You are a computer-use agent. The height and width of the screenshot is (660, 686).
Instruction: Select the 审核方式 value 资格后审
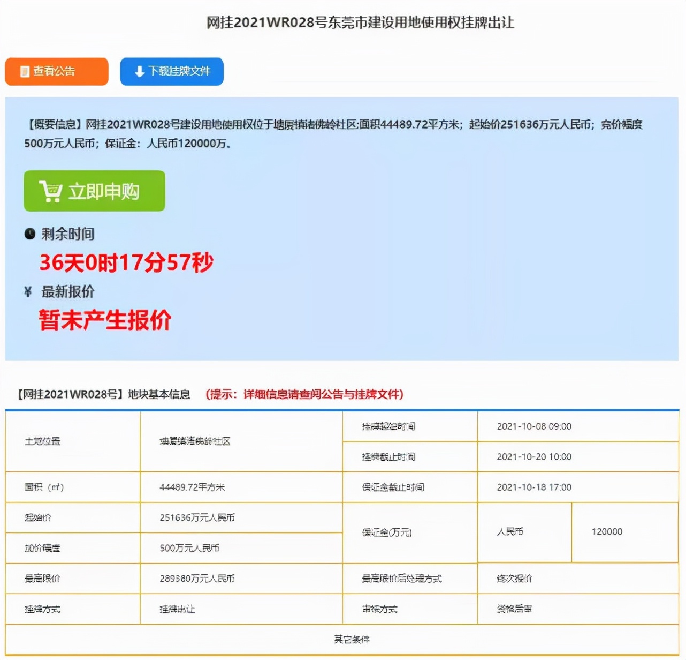point(515,609)
